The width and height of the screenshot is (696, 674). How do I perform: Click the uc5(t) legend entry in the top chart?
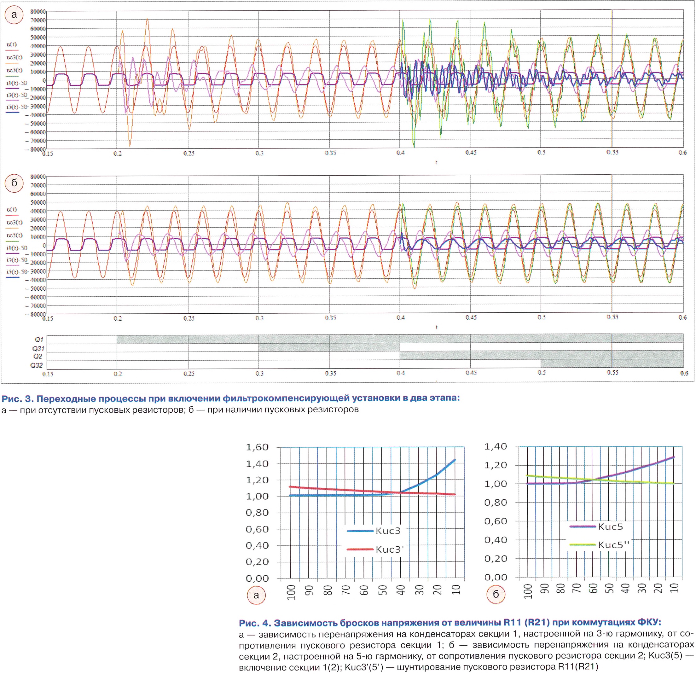pyautogui.click(x=14, y=70)
